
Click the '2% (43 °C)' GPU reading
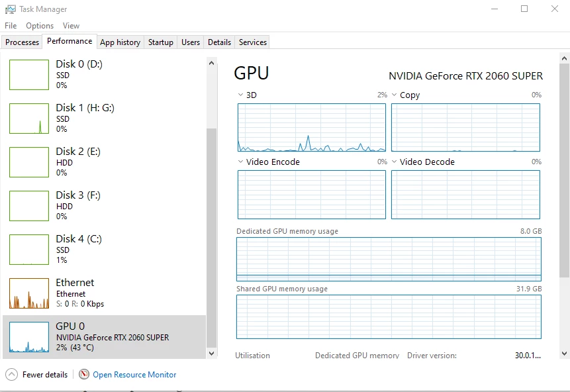pyautogui.click(x=75, y=348)
